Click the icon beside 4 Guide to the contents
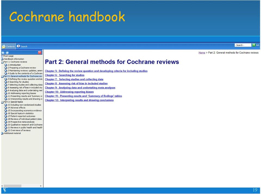Screen dimensions: 261x194 click(x=6, y=73)
